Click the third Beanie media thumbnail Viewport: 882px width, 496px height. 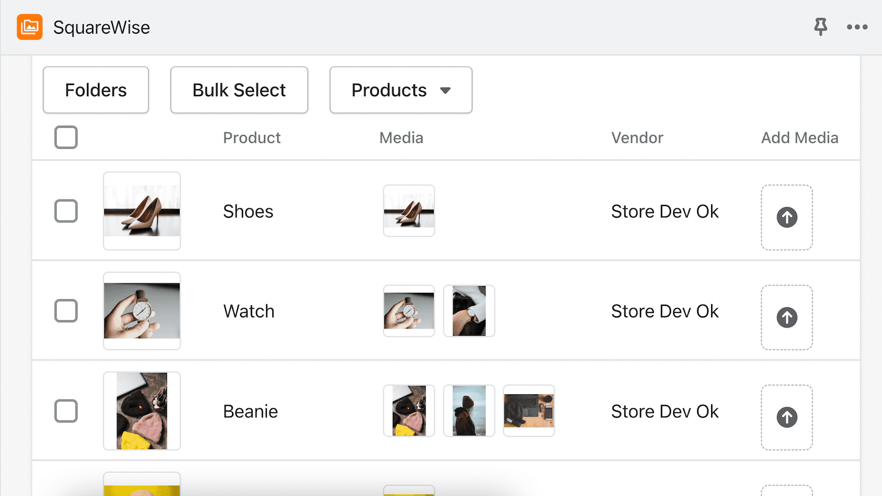tap(529, 411)
